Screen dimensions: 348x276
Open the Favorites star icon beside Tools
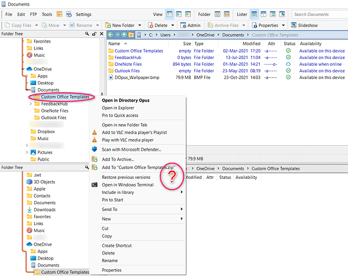(59, 14)
